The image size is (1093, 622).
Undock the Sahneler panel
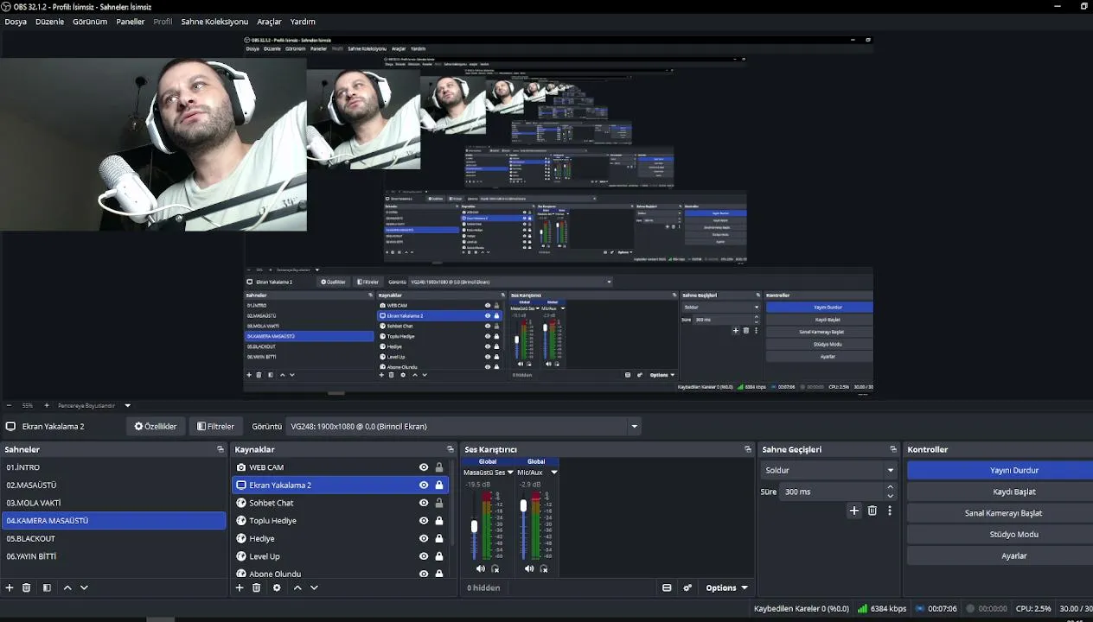tap(221, 449)
